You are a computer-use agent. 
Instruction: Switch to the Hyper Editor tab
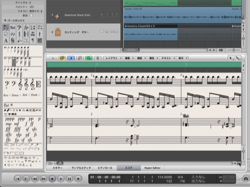pos(152,167)
